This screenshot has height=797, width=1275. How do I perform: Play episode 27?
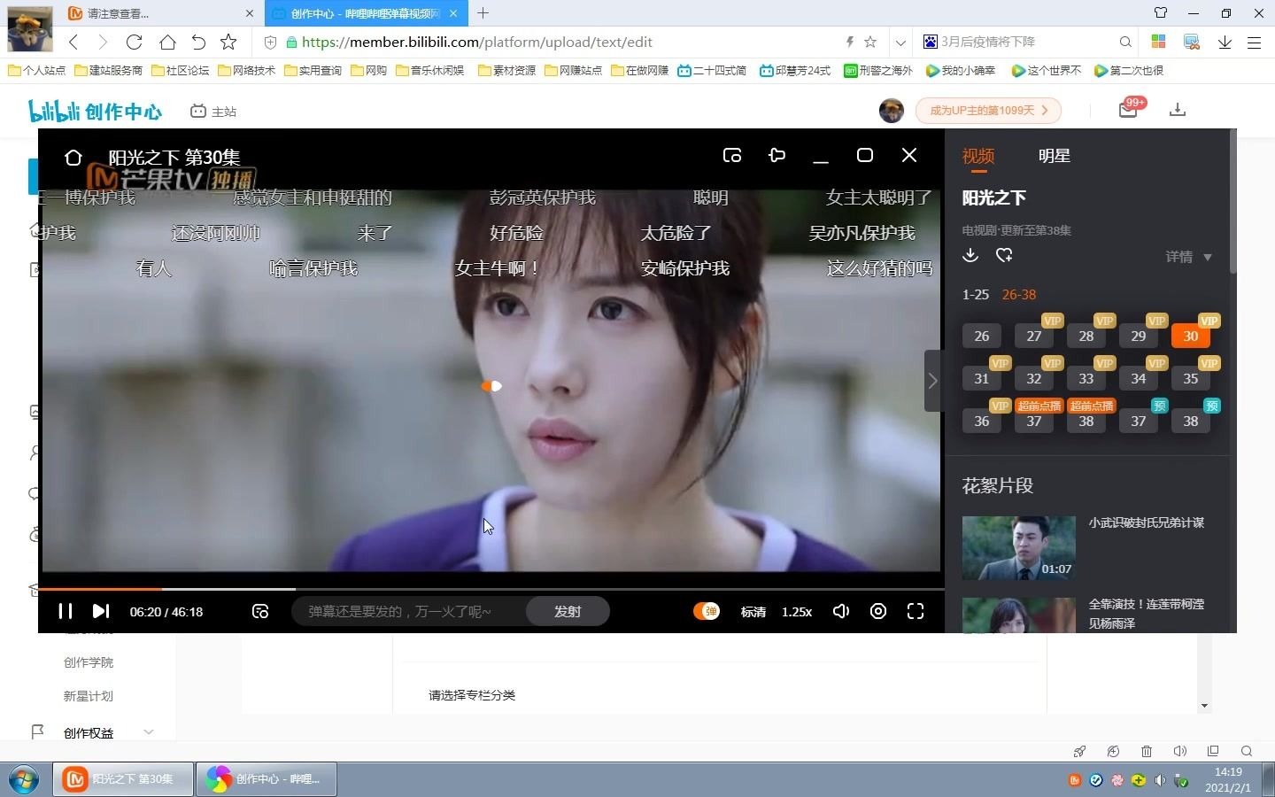(x=1034, y=336)
